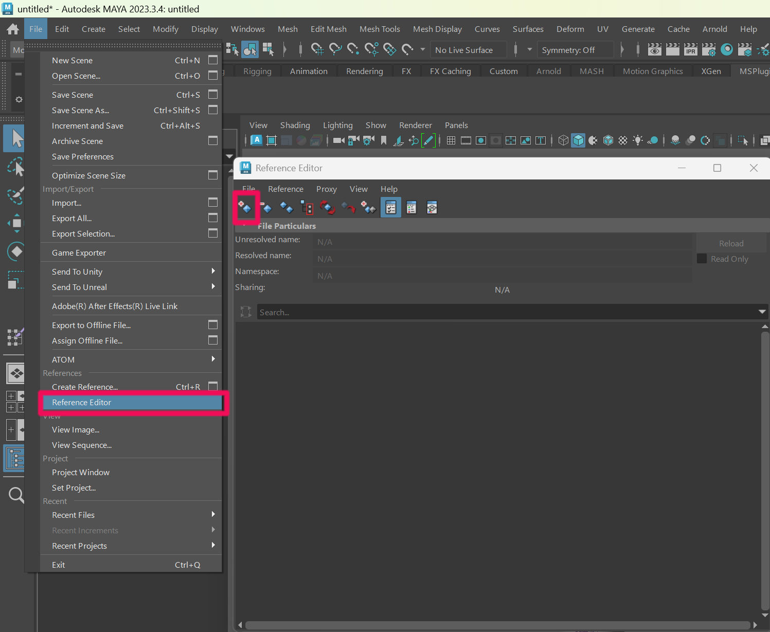Open the Proxy menu in Reference Editor

[x=326, y=189]
